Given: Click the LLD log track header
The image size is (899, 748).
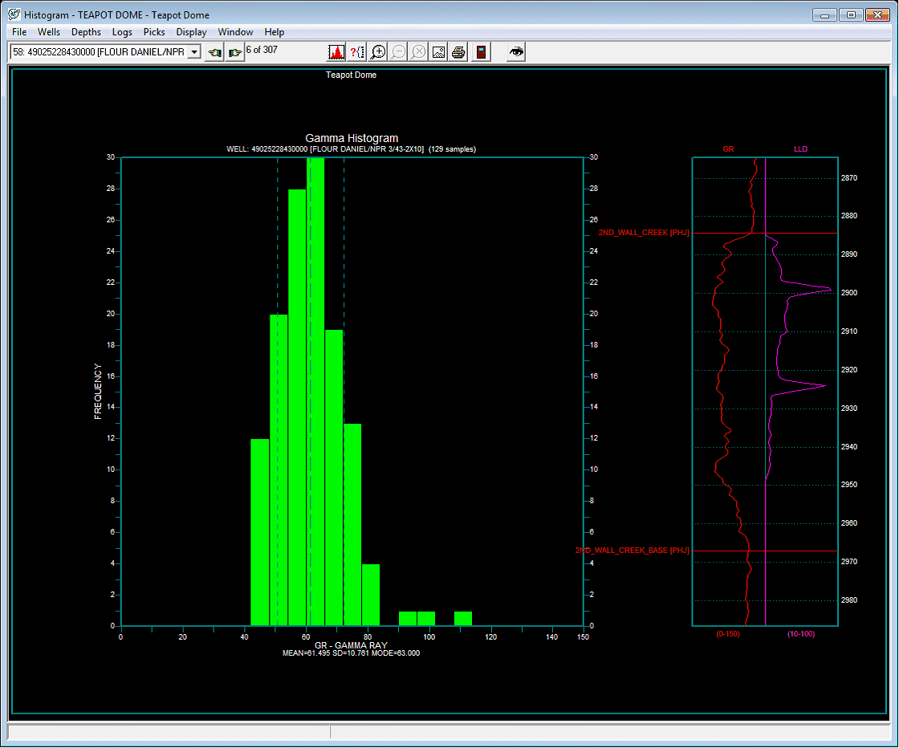Looking at the screenshot, I should 800,149.
